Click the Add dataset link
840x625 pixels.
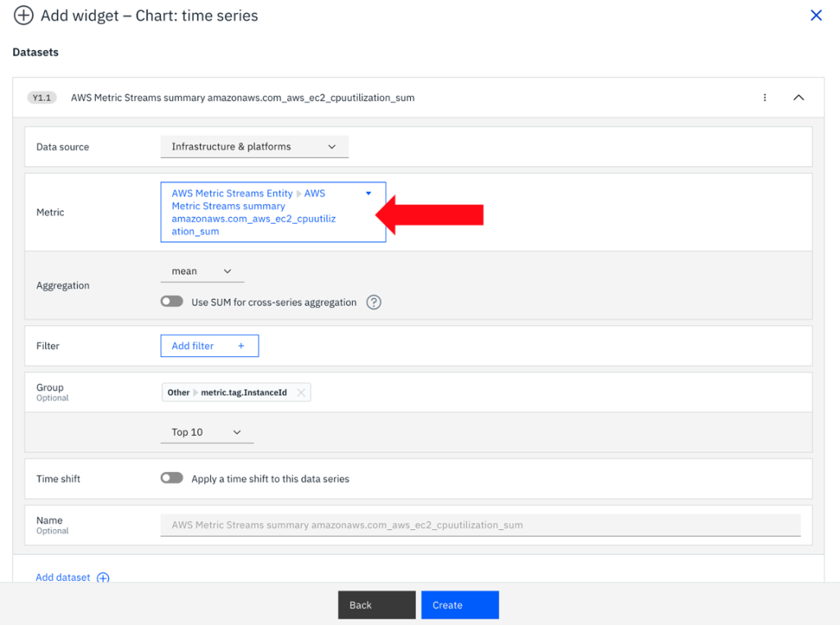(x=62, y=577)
